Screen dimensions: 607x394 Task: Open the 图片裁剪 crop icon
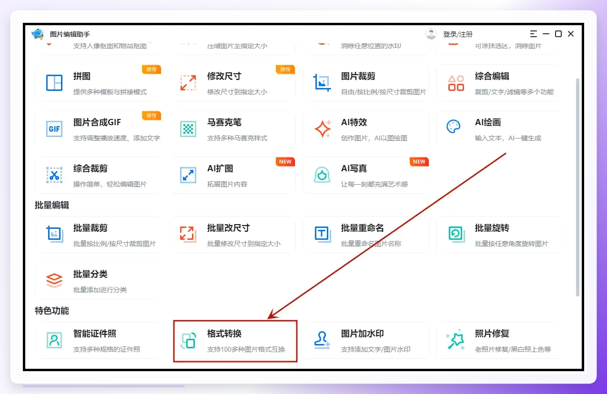point(322,82)
